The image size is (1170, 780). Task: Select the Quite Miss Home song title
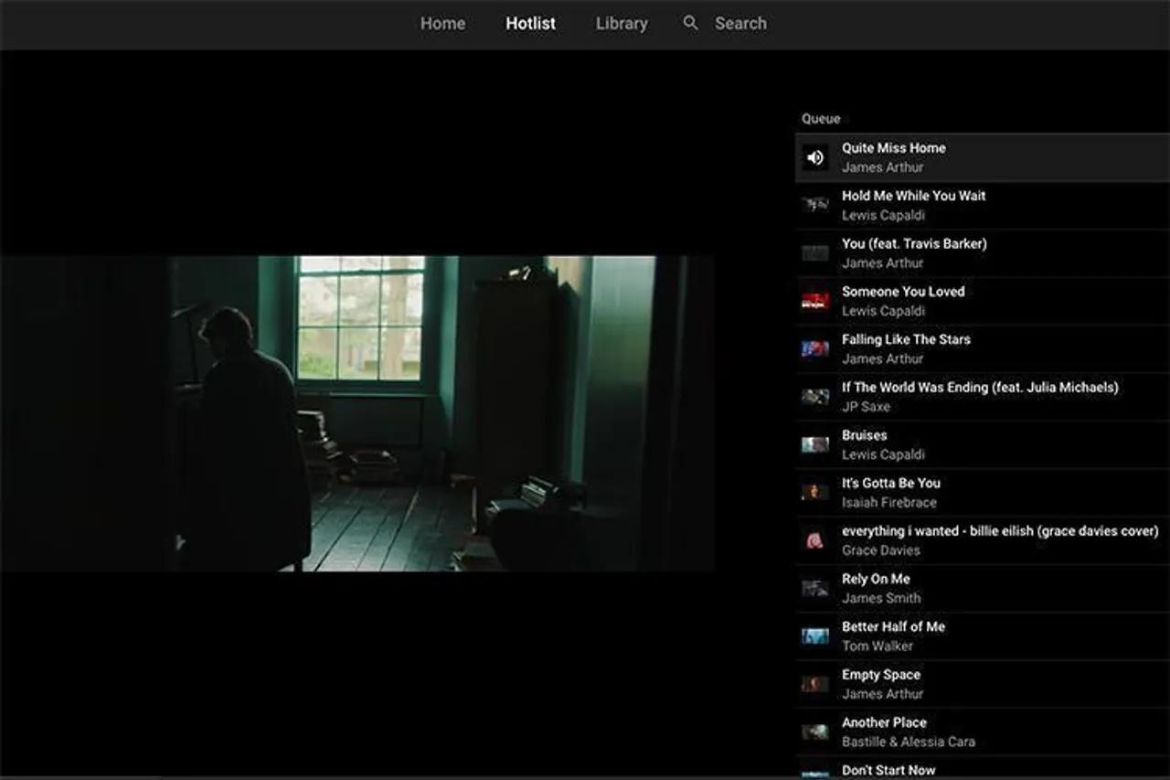pos(894,148)
